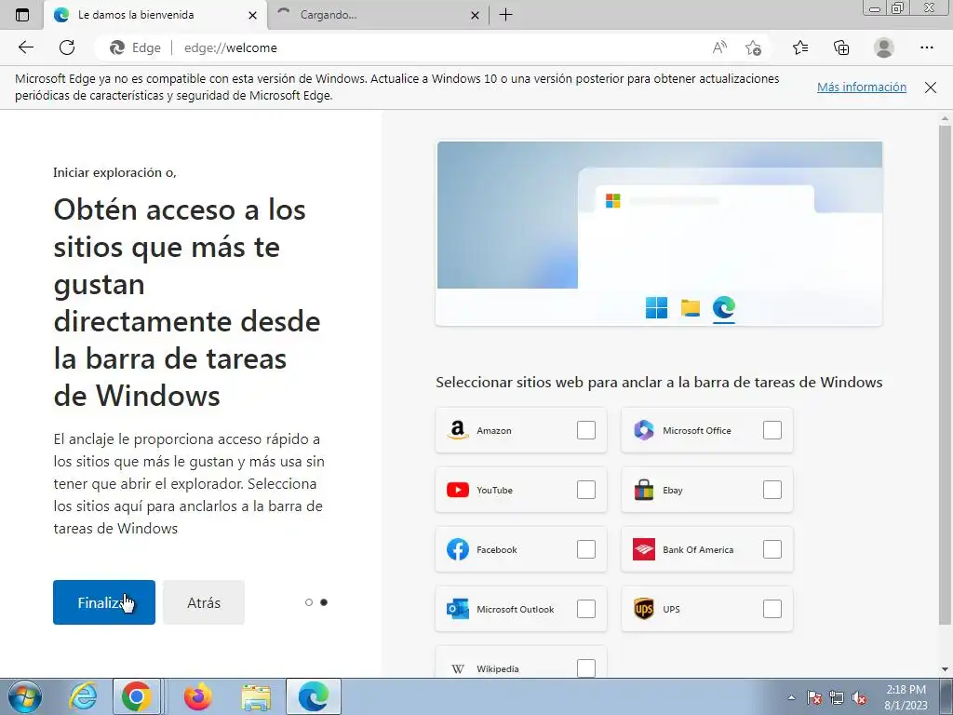Open the Windows Start menu orb
953x715 pixels.
(x=25, y=696)
